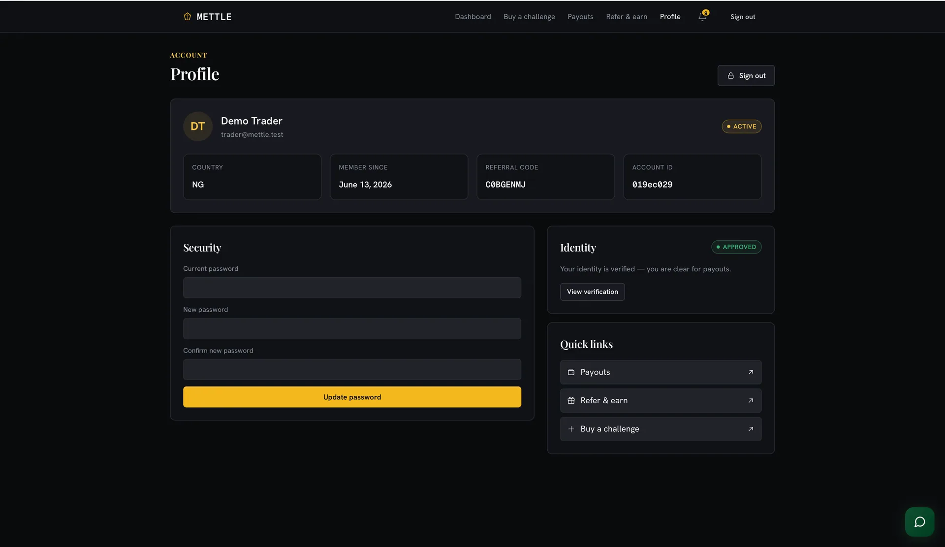Focus the Confirm new password field
Image resolution: width=945 pixels, height=547 pixels.
352,369
